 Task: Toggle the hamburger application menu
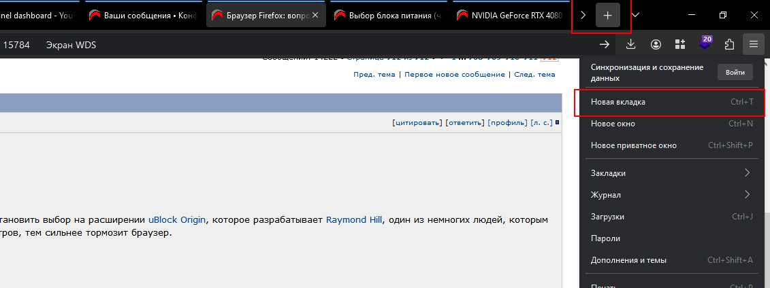coord(754,45)
